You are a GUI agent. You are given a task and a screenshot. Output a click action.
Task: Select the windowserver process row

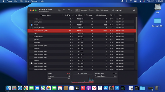point(81,19)
